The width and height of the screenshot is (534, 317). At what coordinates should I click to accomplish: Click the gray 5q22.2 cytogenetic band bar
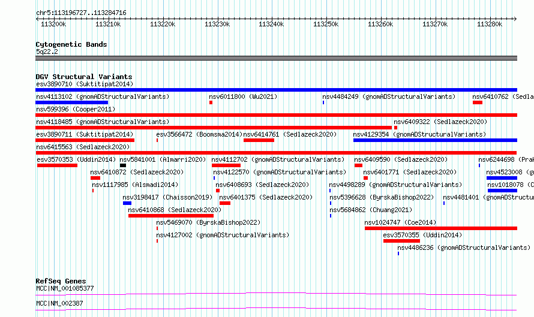tap(276, 58)
